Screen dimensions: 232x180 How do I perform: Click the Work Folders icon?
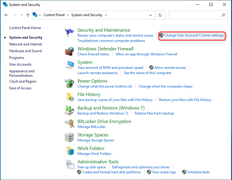click(x=70, y=151)
